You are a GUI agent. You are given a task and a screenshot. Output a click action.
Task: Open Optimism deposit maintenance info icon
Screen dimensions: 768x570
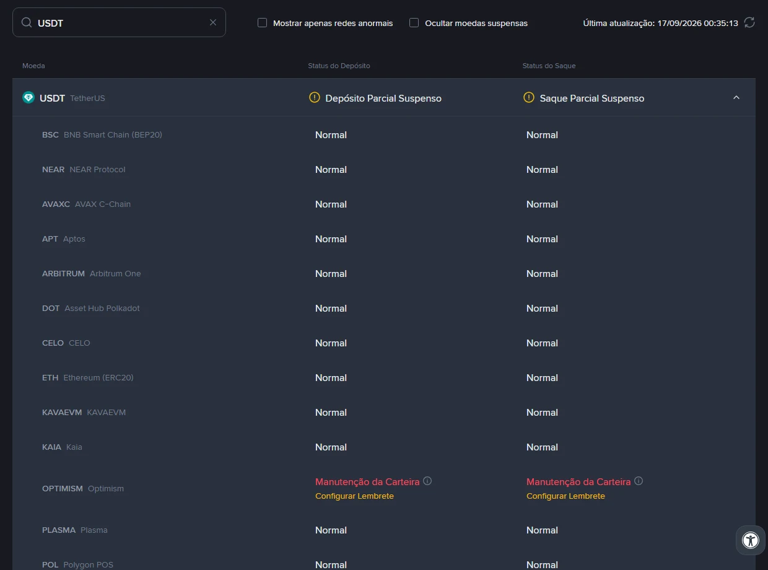[427, 481]
